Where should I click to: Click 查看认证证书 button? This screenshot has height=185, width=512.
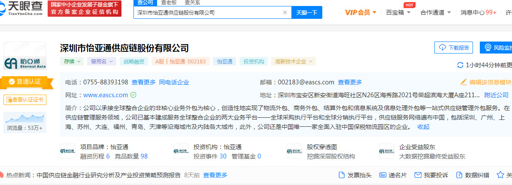(x=25, y=100)
